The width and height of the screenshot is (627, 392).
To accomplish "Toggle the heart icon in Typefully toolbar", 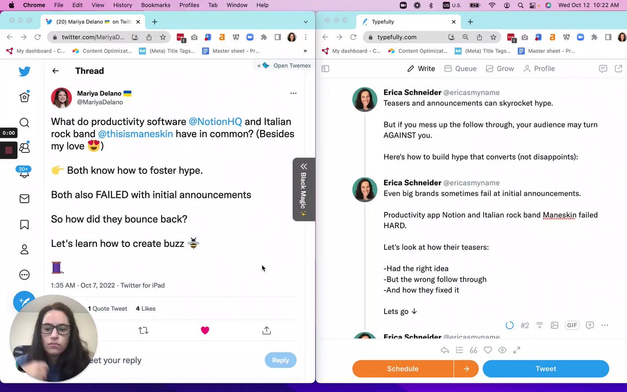I will click(x=488, y=350).
